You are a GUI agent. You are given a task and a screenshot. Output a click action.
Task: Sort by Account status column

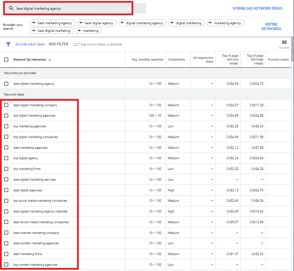pos(278,60)
